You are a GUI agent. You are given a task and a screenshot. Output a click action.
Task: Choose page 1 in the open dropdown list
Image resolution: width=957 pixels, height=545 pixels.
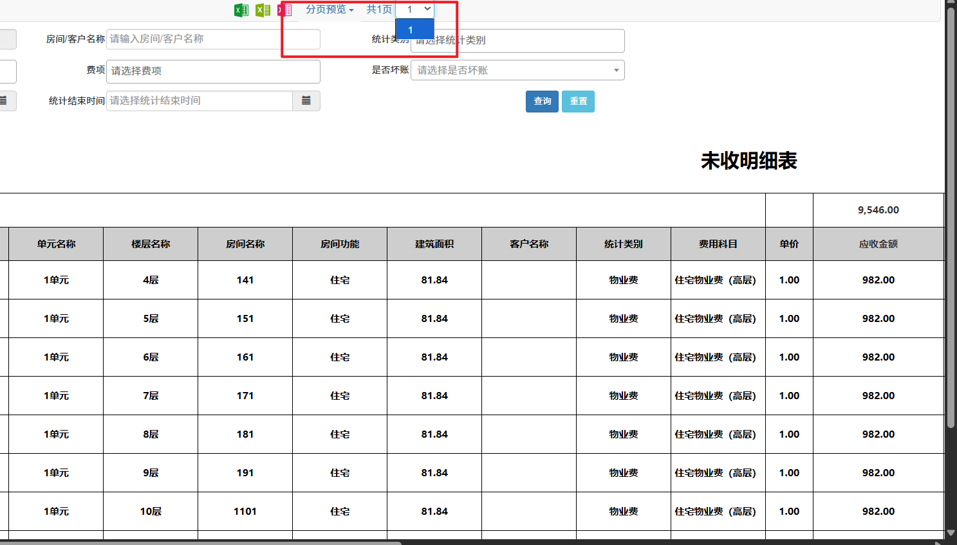[414, 30]
